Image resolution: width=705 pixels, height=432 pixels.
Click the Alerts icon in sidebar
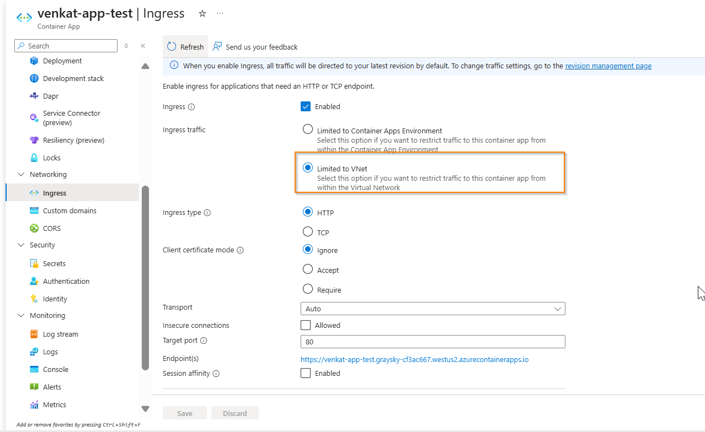pyautogui.click(x=34, y=387)
